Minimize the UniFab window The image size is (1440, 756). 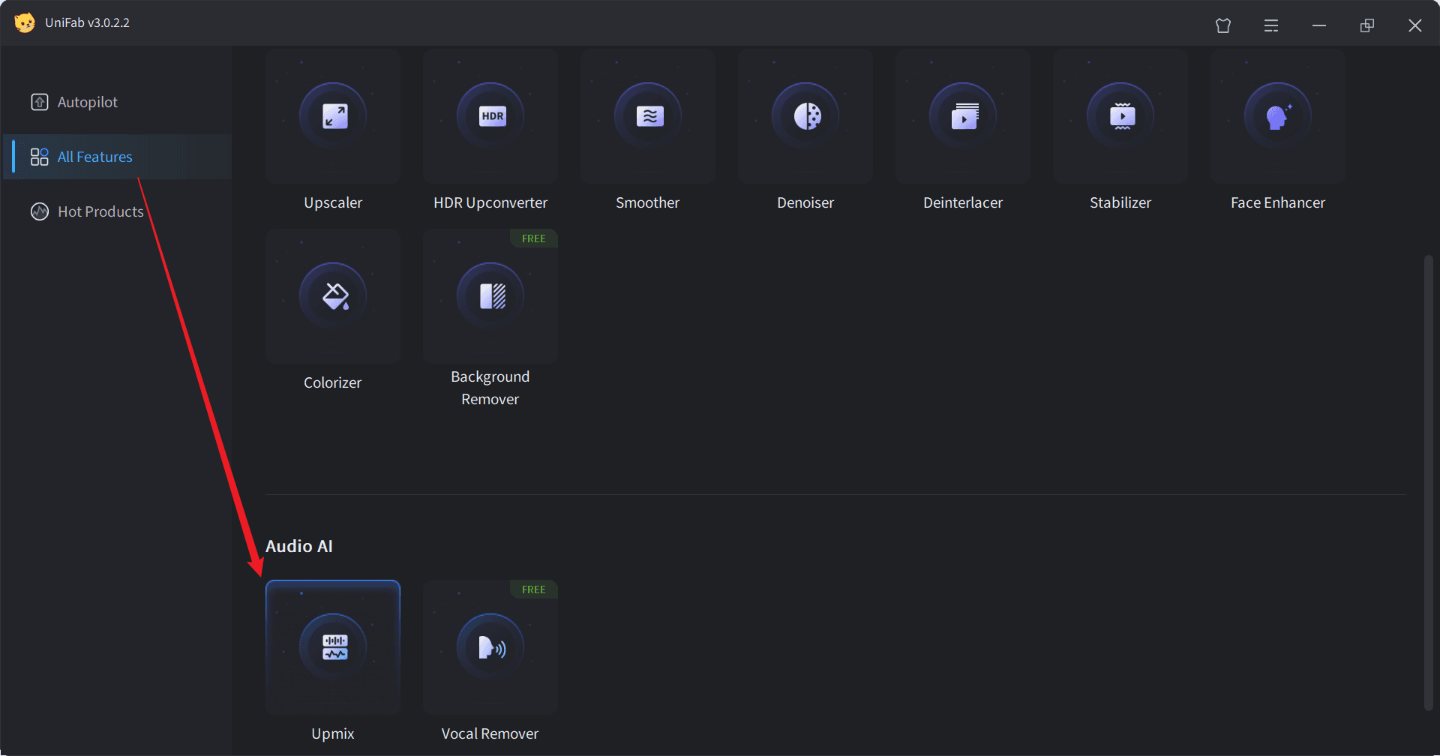click(x=1319, y=25)
